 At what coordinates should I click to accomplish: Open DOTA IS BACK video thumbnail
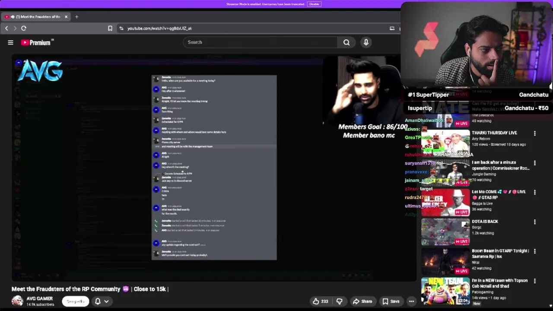point(445,232)
